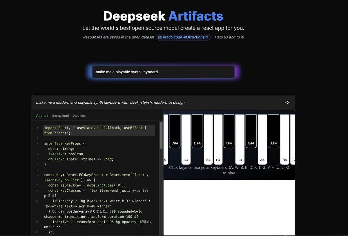Click the 'note: string;' code line

[x=61, y=149]
